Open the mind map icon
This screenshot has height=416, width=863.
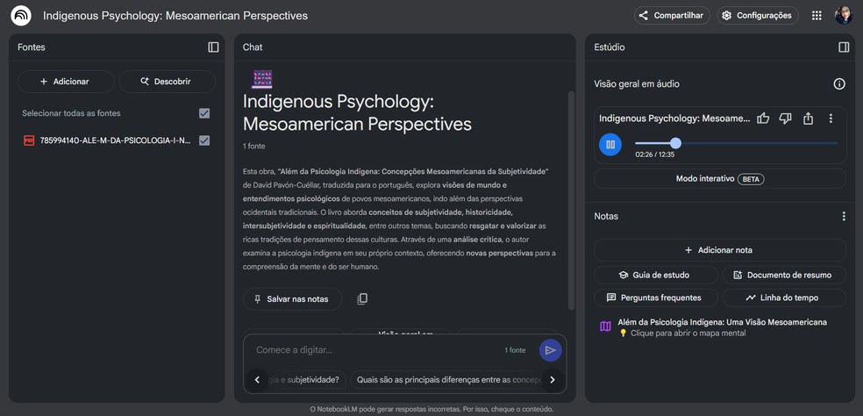pyautogui.click(x=605, y=326)
